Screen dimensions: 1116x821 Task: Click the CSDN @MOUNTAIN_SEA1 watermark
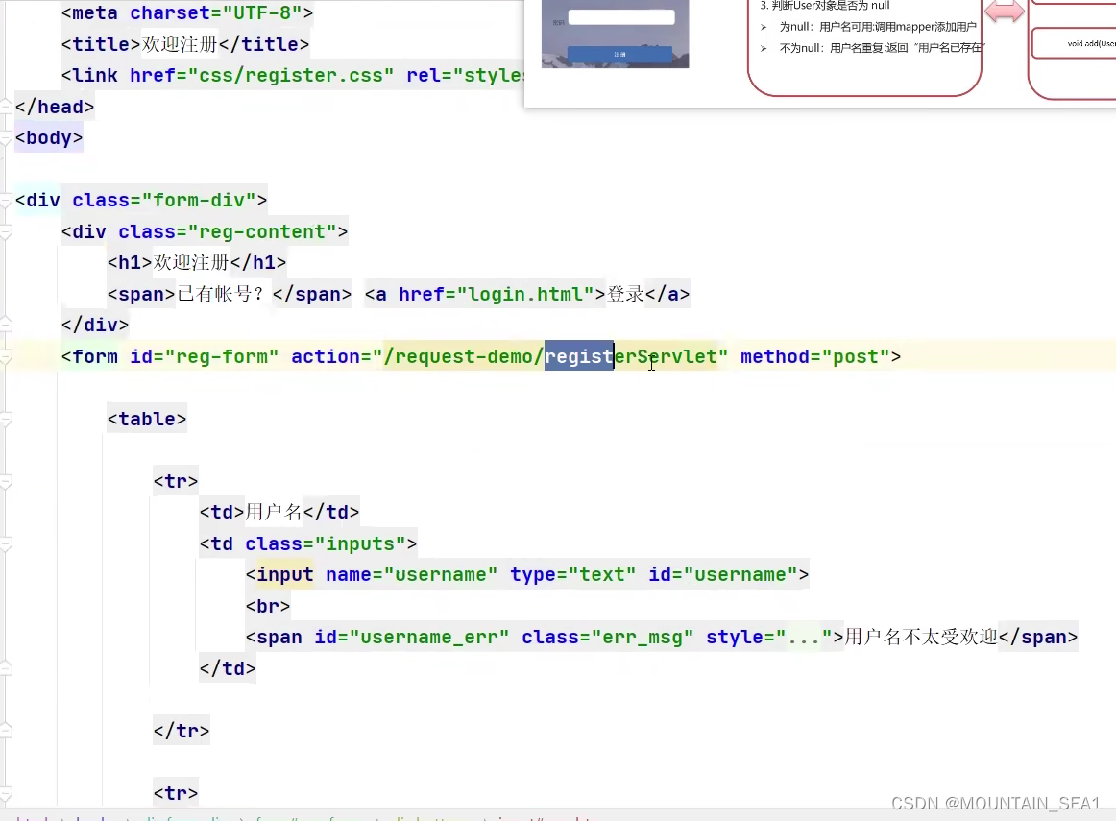pyautogui.click(x=997, y=804)
